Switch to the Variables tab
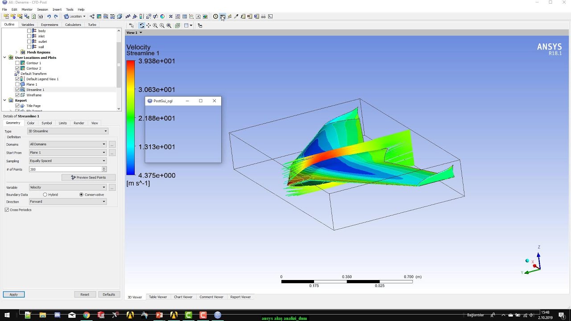 click(x=28, y=25)
